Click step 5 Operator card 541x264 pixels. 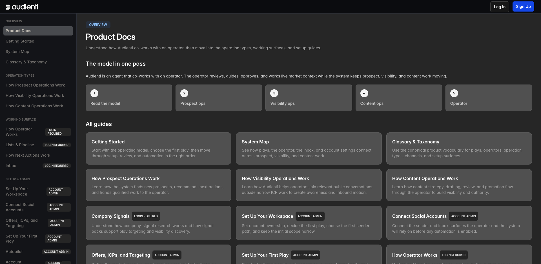click(489, 98)
